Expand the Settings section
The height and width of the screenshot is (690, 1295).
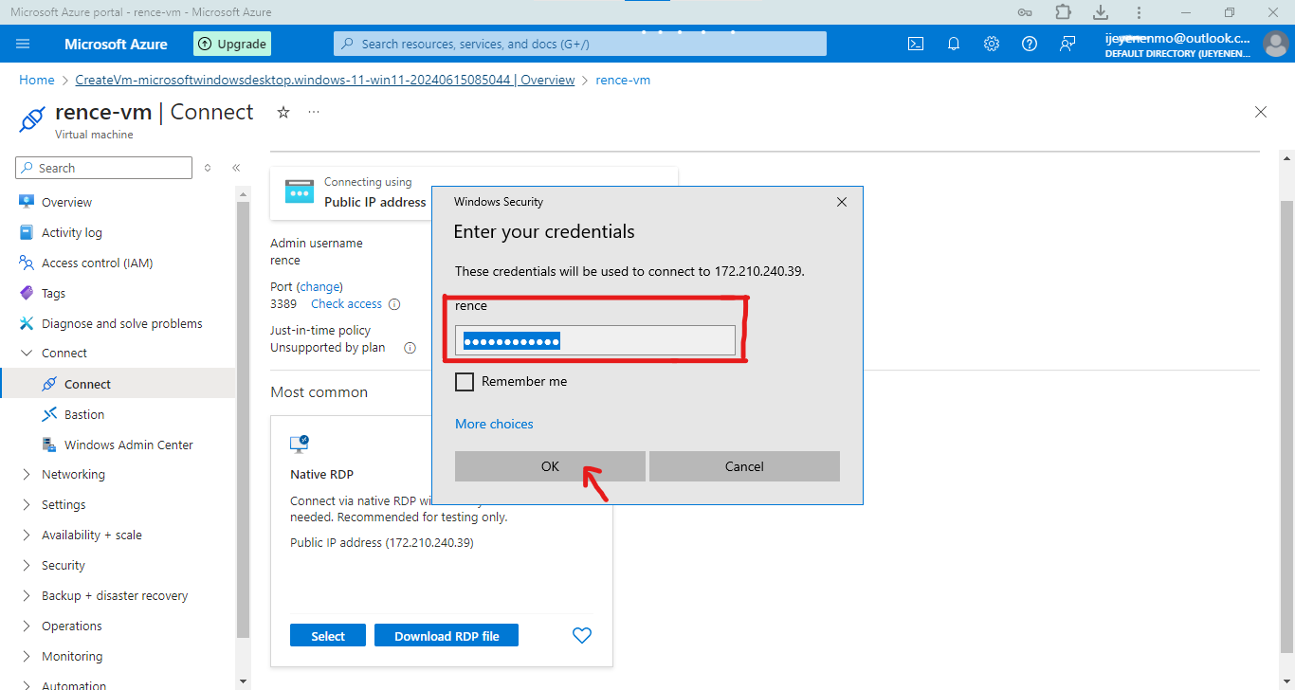click(27, 505)
